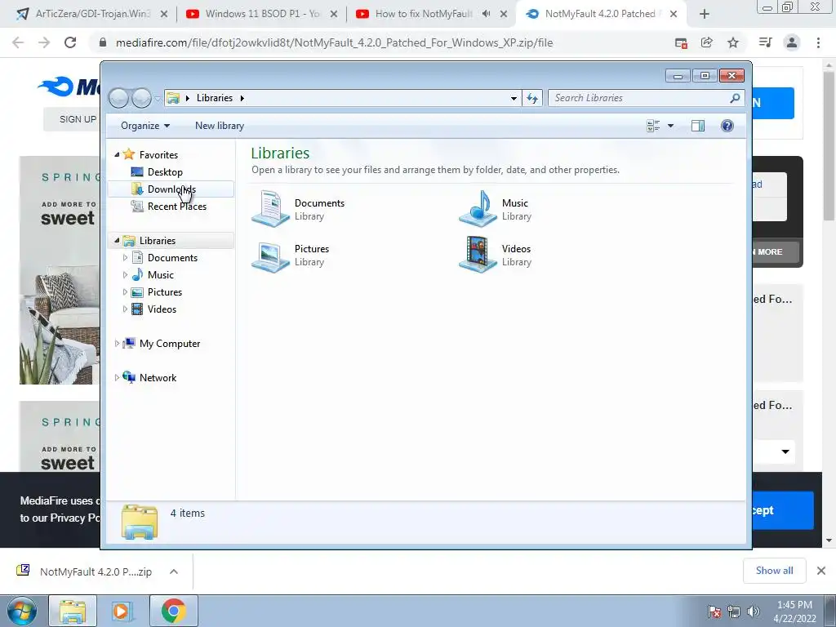Click the Explorer taskbar icon

73,611
